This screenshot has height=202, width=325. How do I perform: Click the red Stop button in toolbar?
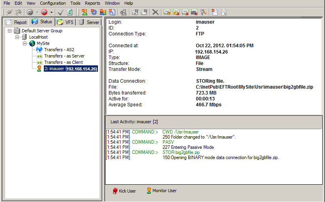click(x=44, y=12)
